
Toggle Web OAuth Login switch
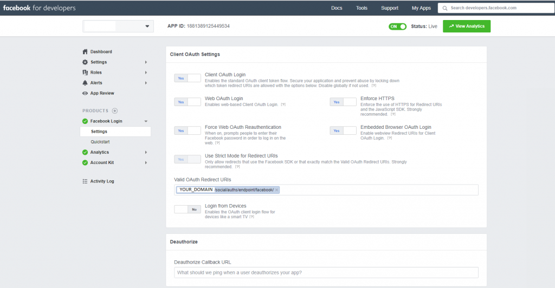click(188, 102)
